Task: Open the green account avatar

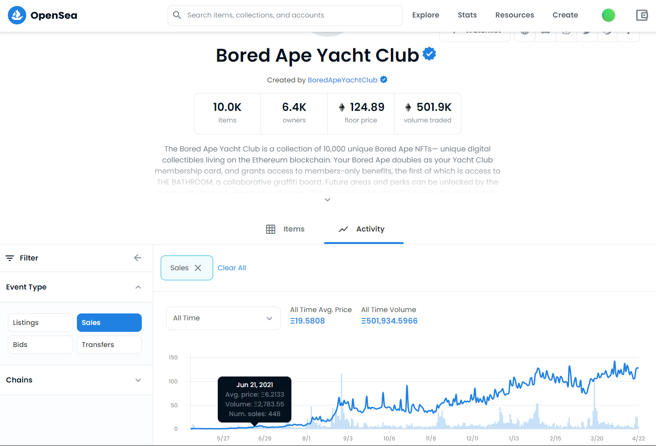Action: (x=609, y=15)
